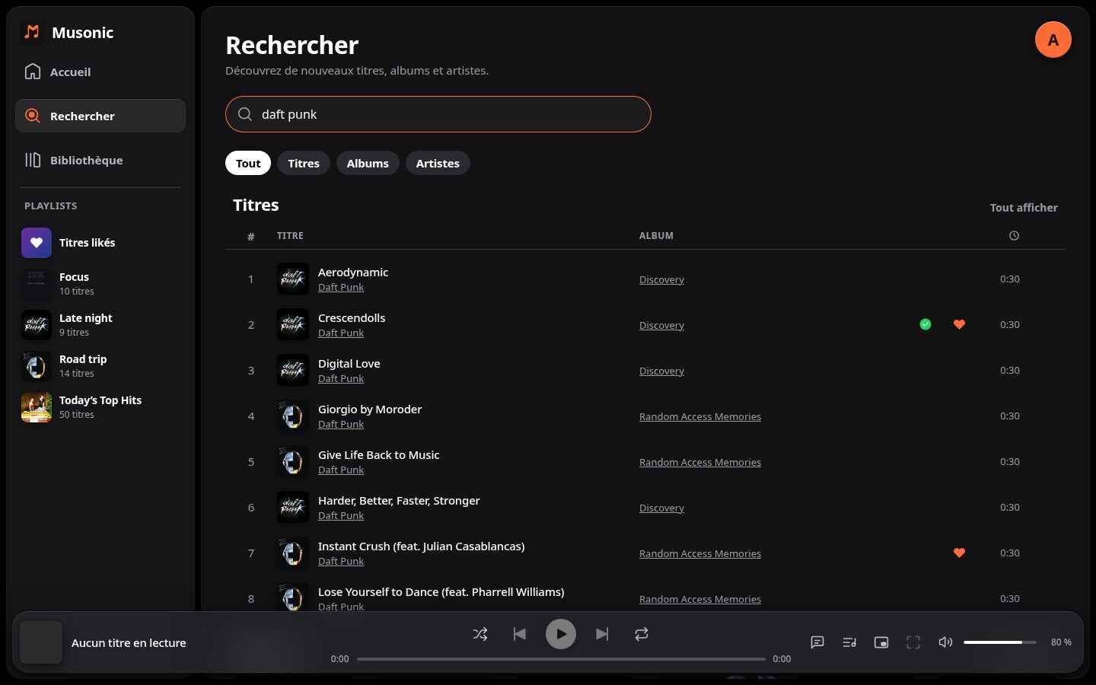Mute the volume speaker icon

[945, 642]
